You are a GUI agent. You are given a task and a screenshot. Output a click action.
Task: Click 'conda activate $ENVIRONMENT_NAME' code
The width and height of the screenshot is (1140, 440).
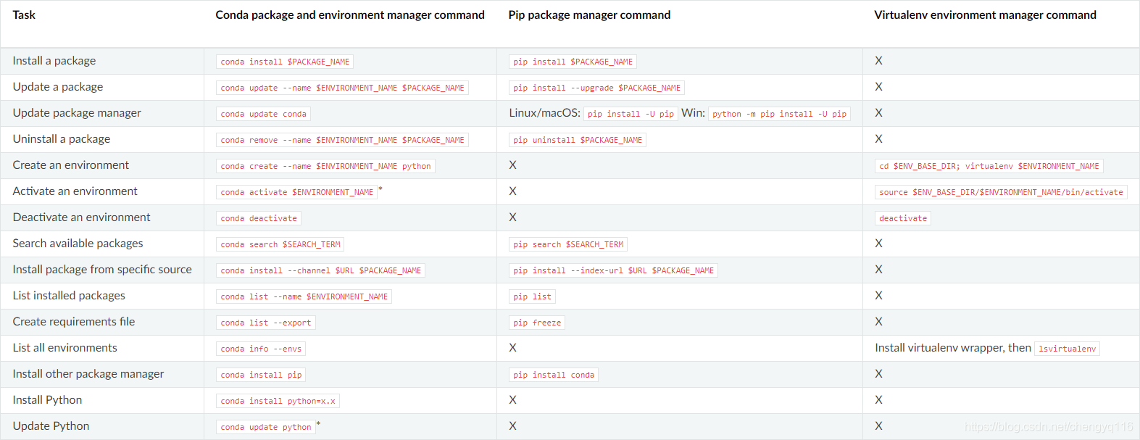click(x=297, y=192)
